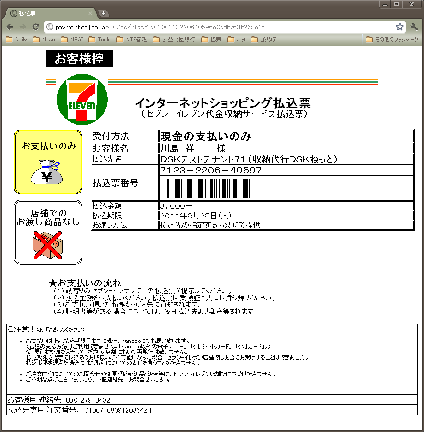The height and width of the screenshot is (432, 424).
Task: Open the 協賛 bookmarks folder
Action: tap(212, 40)
